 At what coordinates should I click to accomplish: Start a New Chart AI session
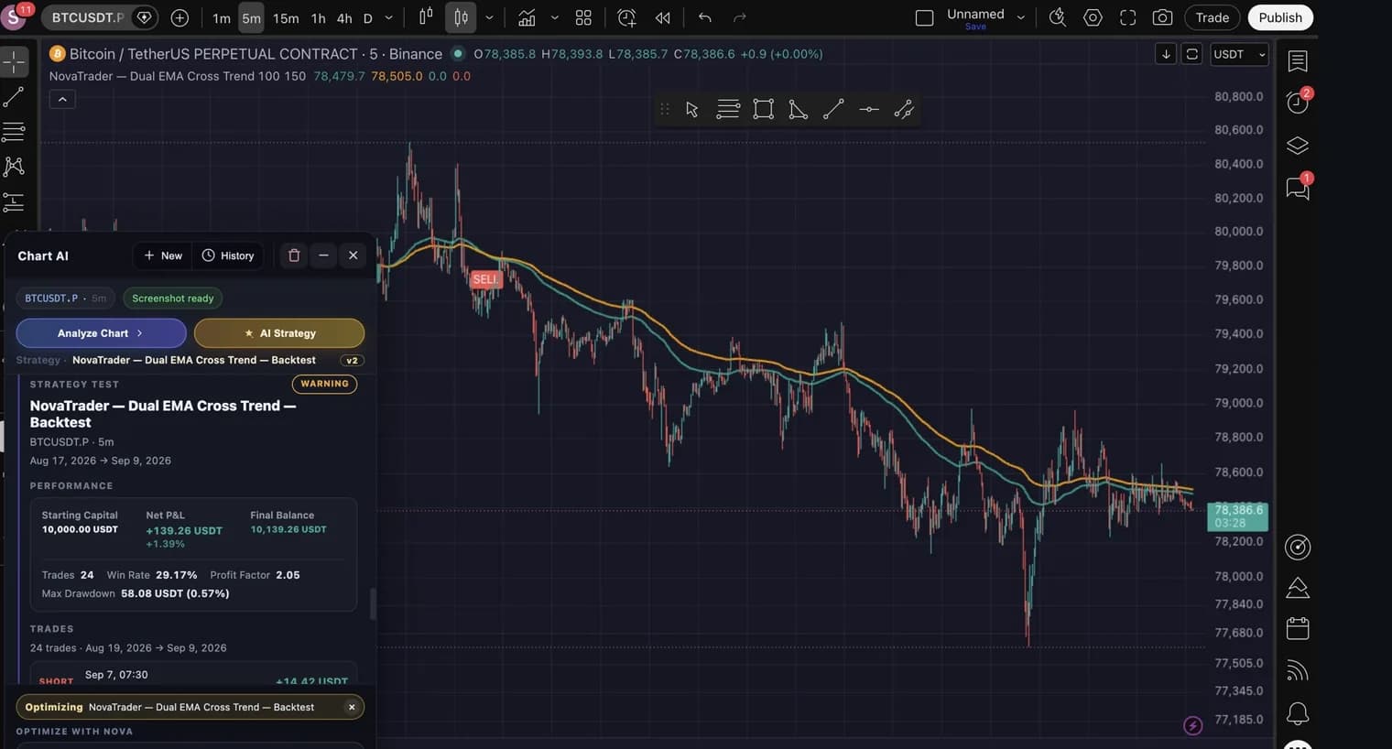(x=163, y=255)
